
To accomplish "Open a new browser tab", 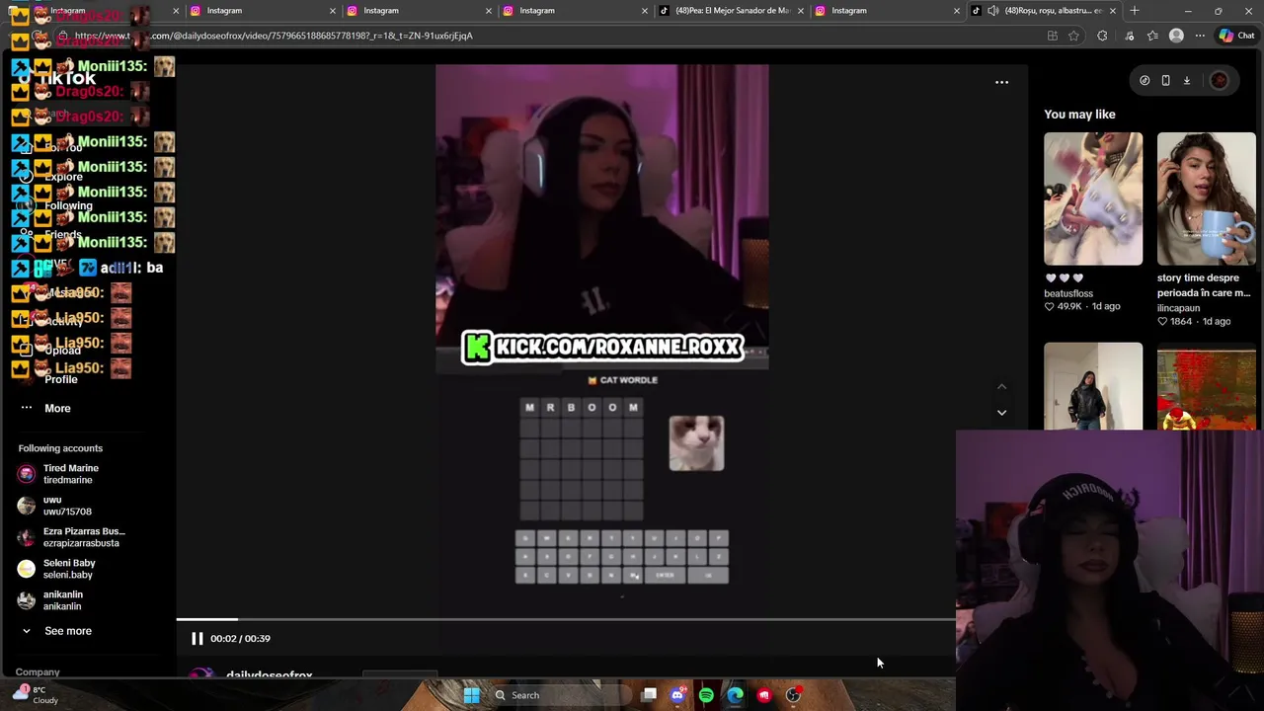I will pyautogui.click(x=1135, y=11).
